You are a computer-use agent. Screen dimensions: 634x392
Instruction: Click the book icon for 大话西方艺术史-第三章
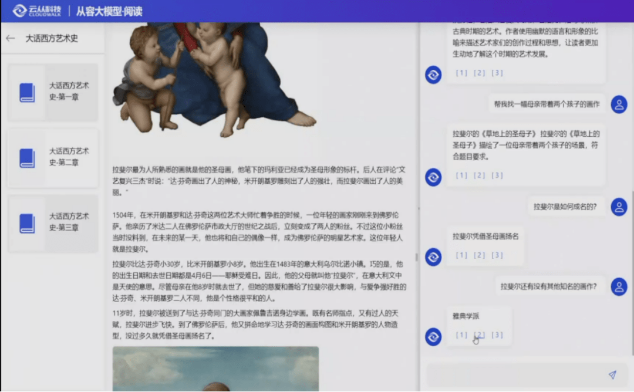27,222
